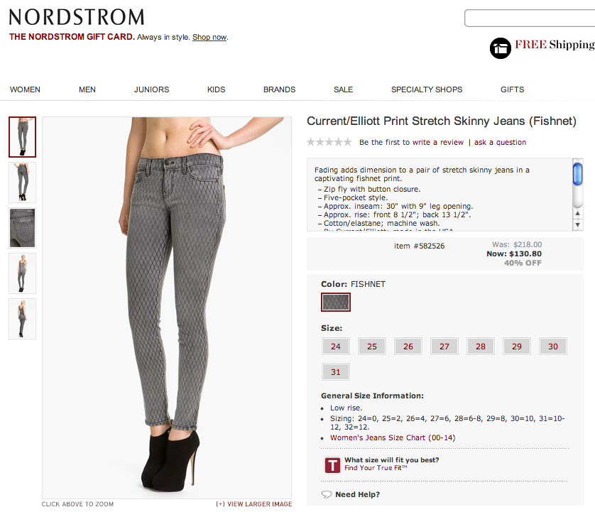Viewport: 595px width, 512px height.
Task: Select the back pocket close-up thumbnail
Action: pos(23,228)
